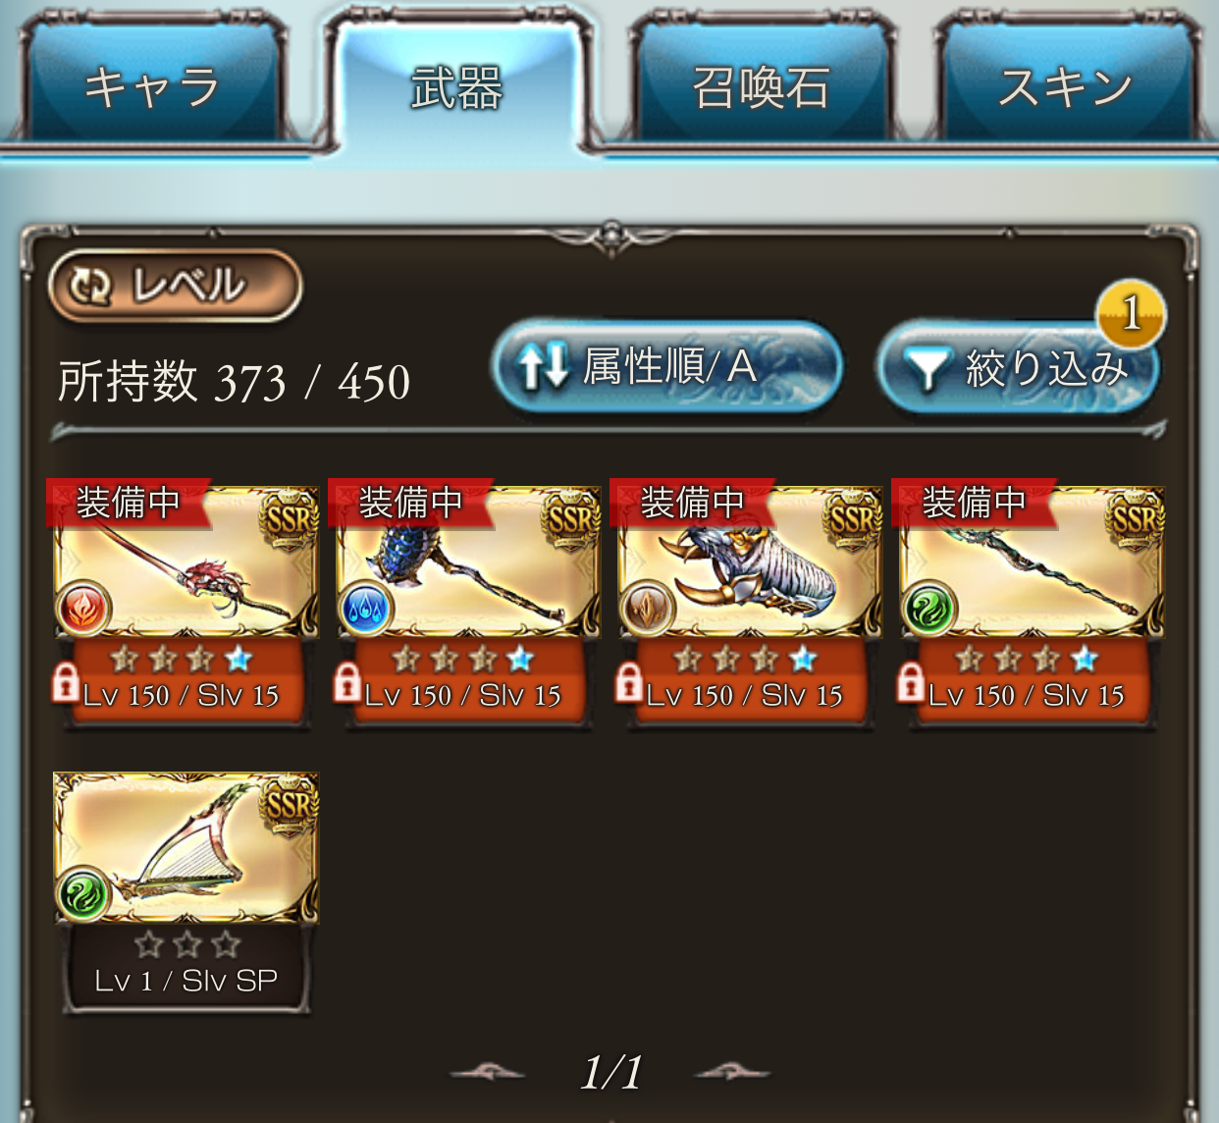Click the lock icon on the spear
Screen dimensions: 1219x1123
(x=65, y=683)
